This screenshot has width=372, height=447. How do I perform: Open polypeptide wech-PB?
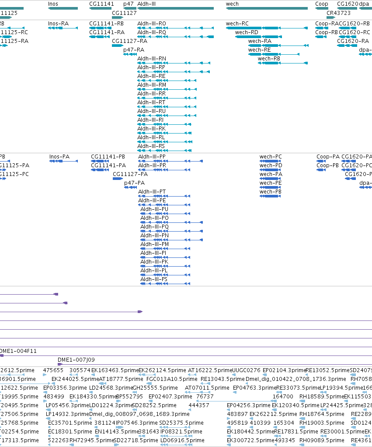[x=271, y=192]
